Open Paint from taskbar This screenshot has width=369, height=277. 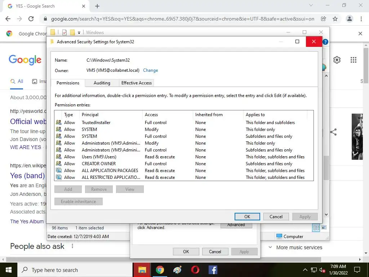tap(177, 270)
